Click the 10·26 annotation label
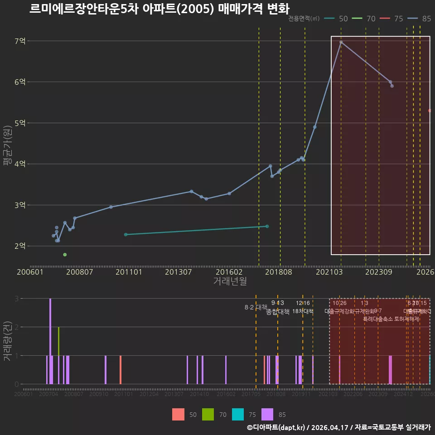This screenshot has width=435, height=435. coord(339,303)
